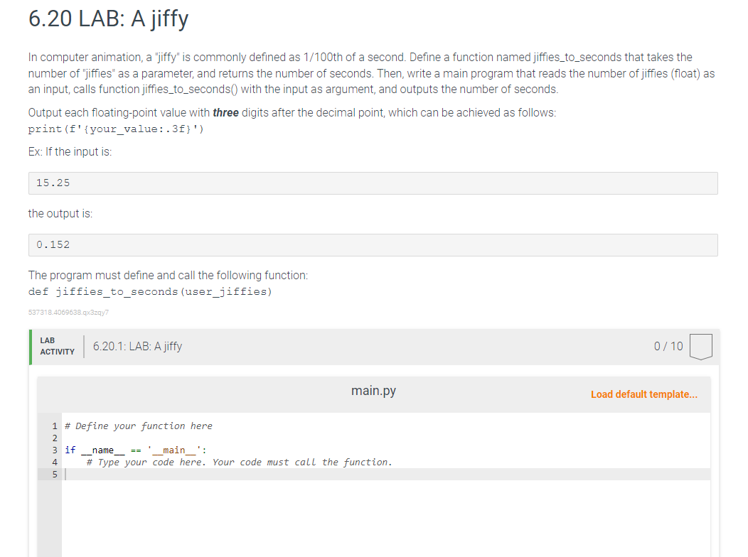Viewport: 748px width, 557px height.
Task: Click the Load default template... link
Action: pyautogui.click(x=643, y=394)
